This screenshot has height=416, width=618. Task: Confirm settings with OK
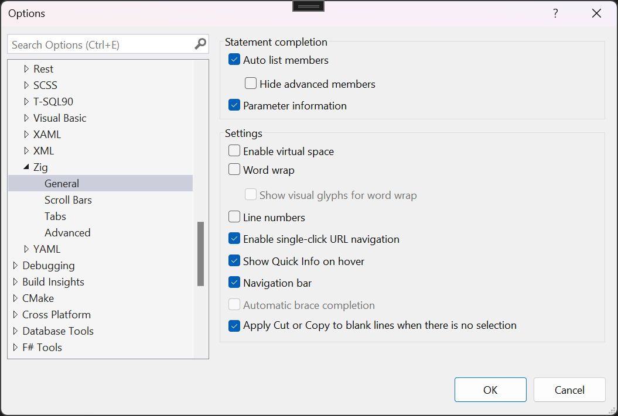coord(490,389)
